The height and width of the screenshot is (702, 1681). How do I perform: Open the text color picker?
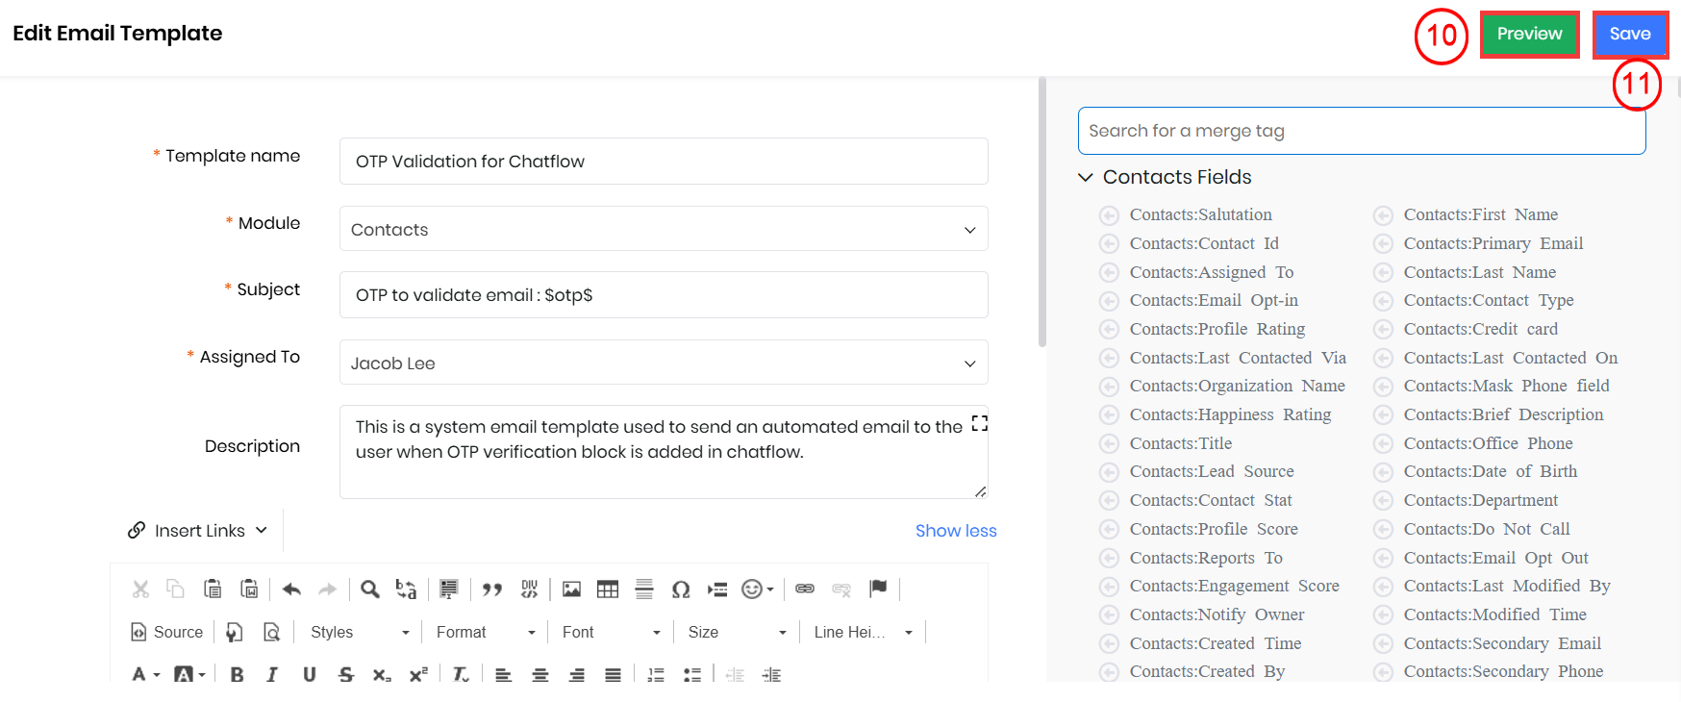[145, 675]
